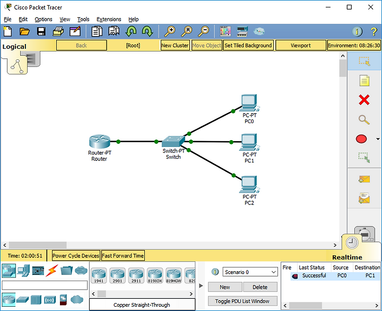Click Toggle PDU List Window button
382x311 pixels.
click(x=242, y=301)
